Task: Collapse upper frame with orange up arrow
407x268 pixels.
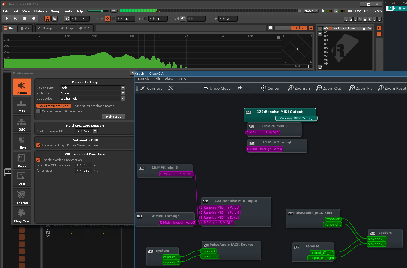Action: pos(311,28)
